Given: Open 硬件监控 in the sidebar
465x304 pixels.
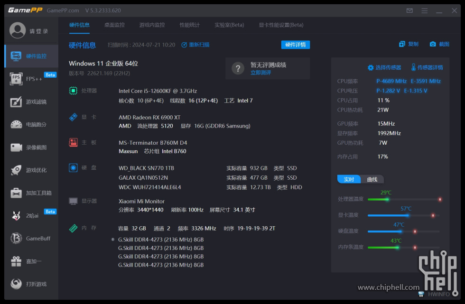Looking at the screenshot, I should 31,56.
